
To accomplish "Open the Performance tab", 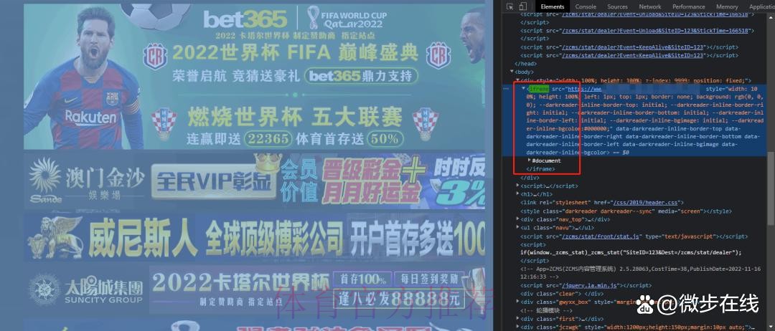I will click(688, 6).
